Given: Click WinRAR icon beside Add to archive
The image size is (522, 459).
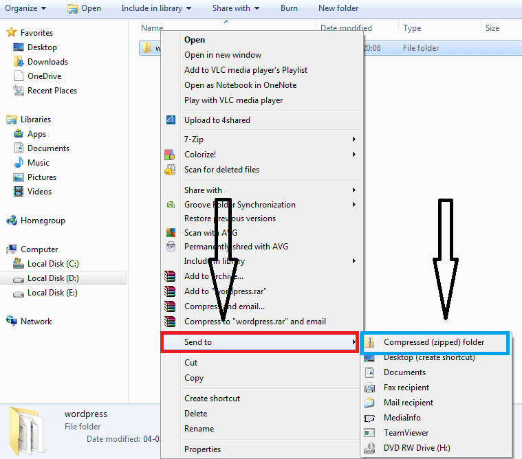Looking at the screenshot, I should coord(170,276).
